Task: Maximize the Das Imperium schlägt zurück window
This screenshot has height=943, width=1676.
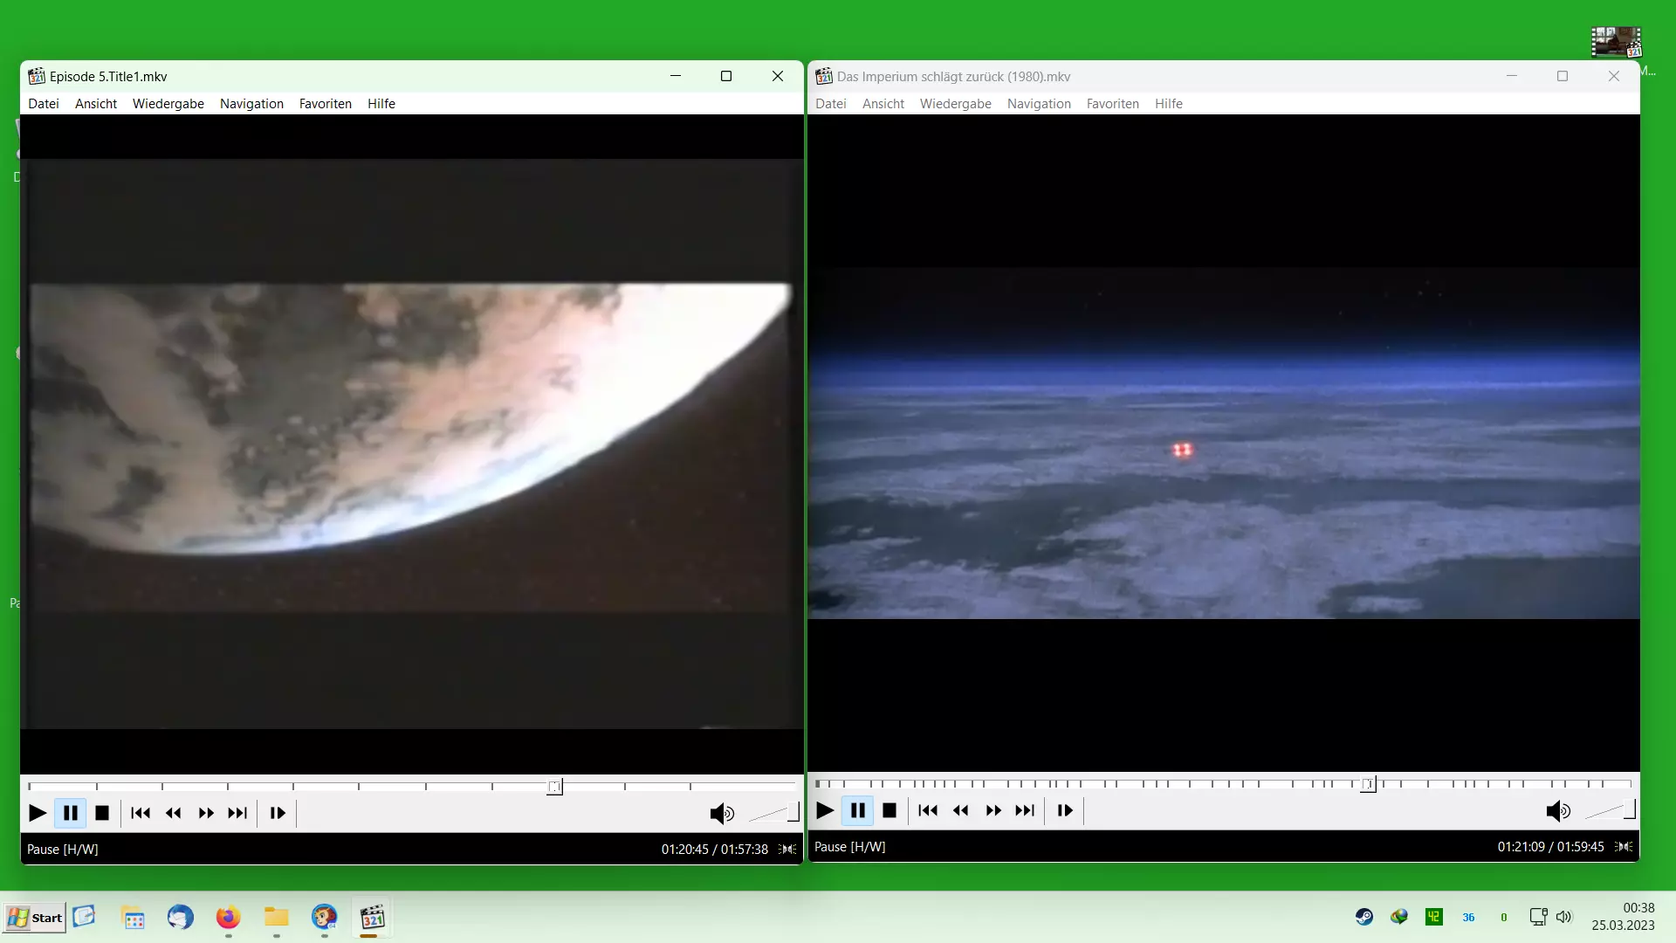Action: pos(1563,76)
